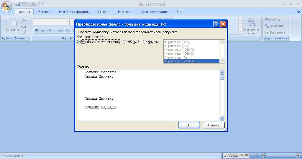Select Кириллица (DOS) in encoding list

click(x=191, y=42)
